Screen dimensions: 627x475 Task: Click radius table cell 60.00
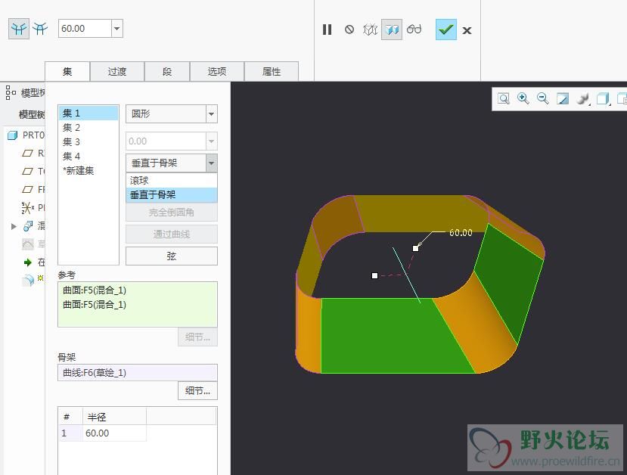(114, 433)
